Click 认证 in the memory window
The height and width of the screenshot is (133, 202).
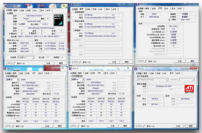click(x=180, y=61)
